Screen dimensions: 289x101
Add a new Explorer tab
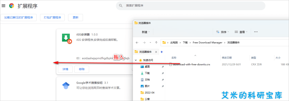click(162, 52)
